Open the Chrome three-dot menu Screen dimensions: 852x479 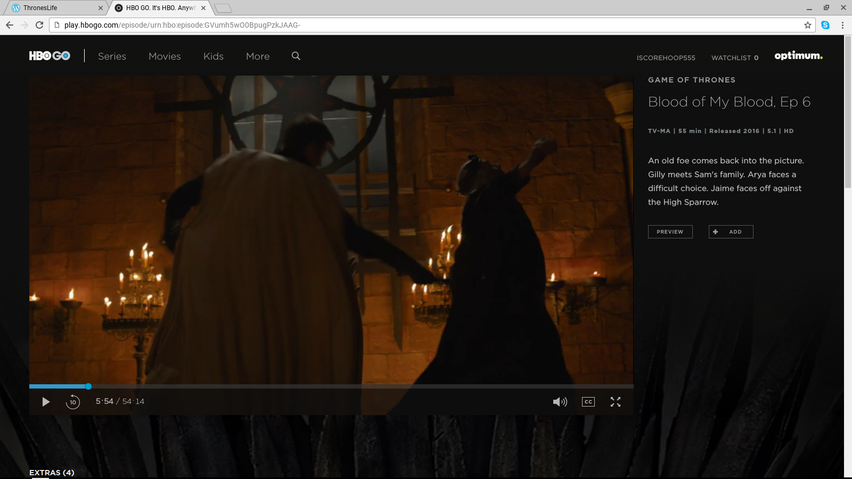pyautogui.click(x=842, y=25)
